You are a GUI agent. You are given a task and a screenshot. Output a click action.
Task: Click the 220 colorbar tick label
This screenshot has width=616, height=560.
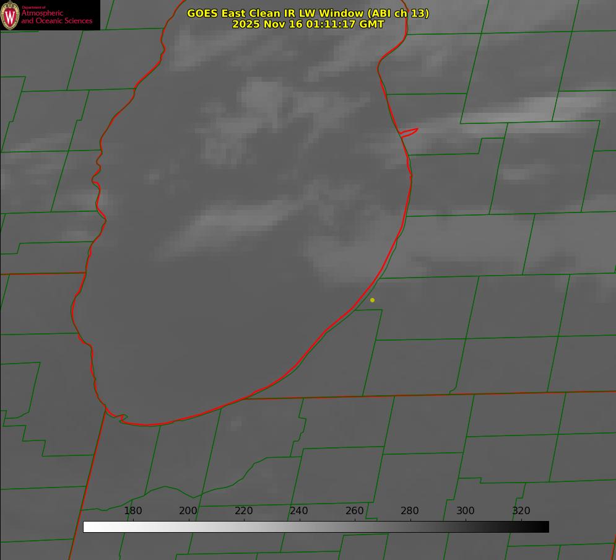pyautogui.click(x=244, y=511)
